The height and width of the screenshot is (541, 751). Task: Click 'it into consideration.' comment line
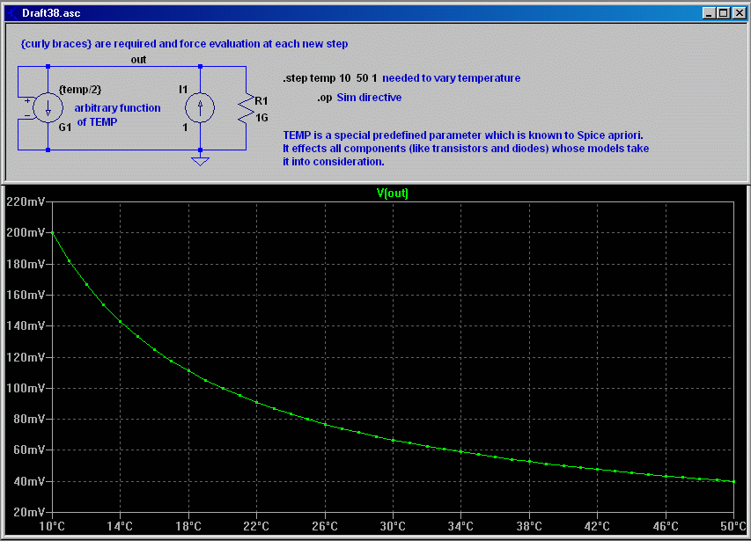(334, 162)
